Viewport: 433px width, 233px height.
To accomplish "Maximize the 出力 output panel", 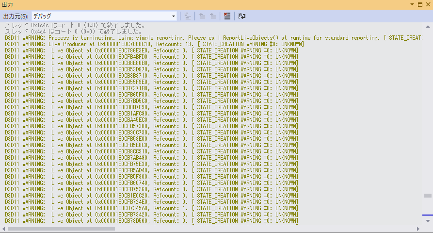I will [x=420, y=4].
